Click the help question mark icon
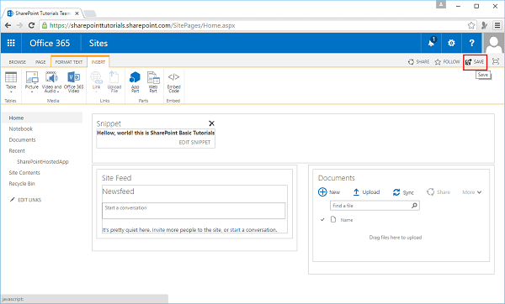 coord(472,43)
